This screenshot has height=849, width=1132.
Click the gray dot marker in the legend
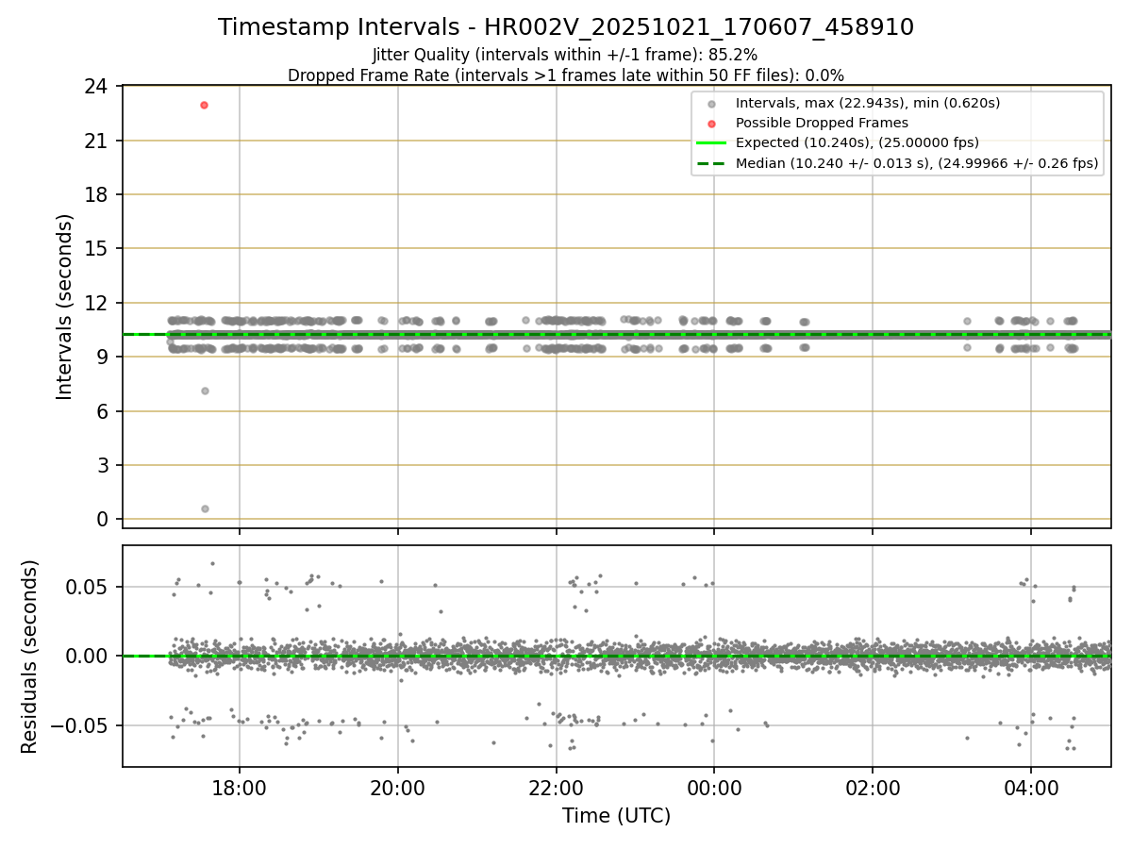pyautogui.click(x=711, y=104)
